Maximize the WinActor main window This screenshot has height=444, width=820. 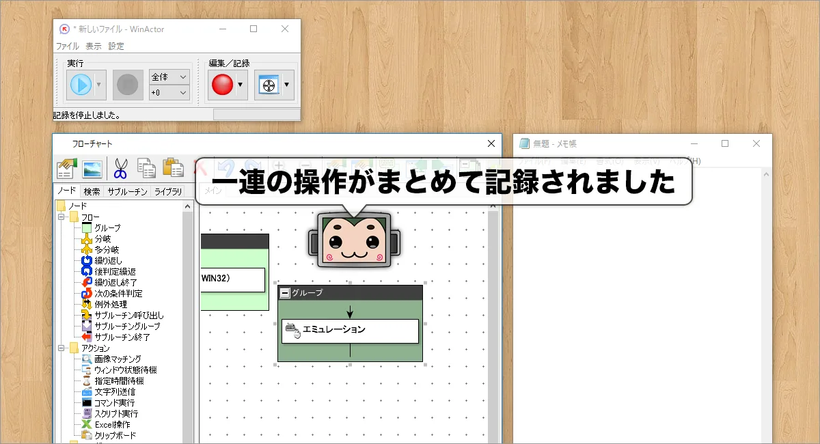coord(254,29)
